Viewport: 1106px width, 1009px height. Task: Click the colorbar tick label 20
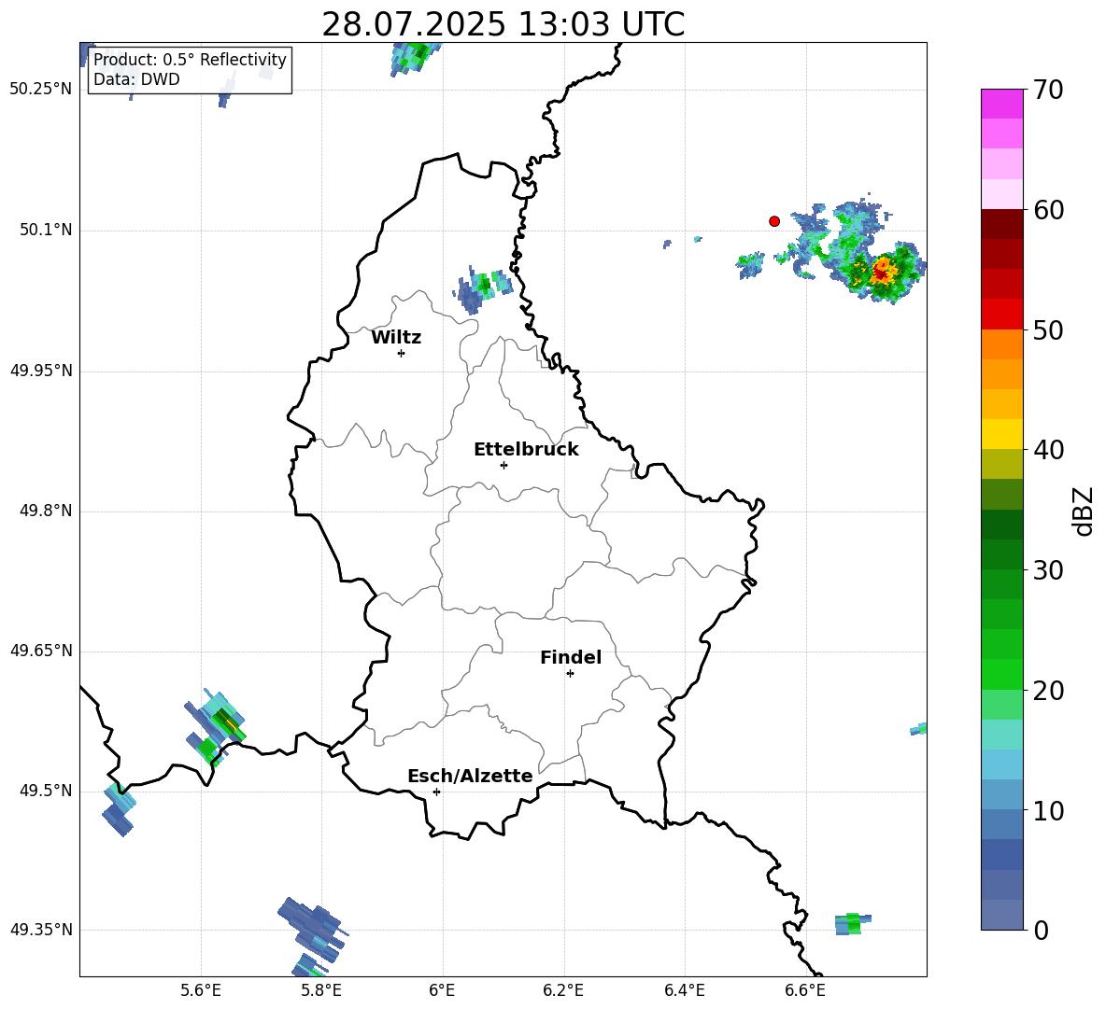click(1048, 691)
